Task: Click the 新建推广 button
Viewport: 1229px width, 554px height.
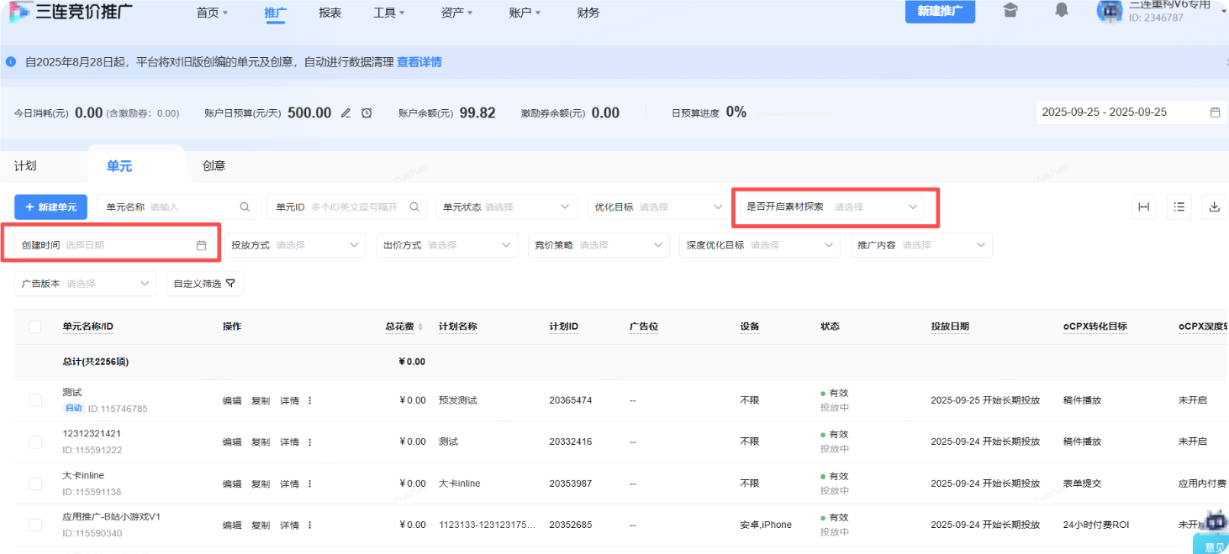Action: 940,11
